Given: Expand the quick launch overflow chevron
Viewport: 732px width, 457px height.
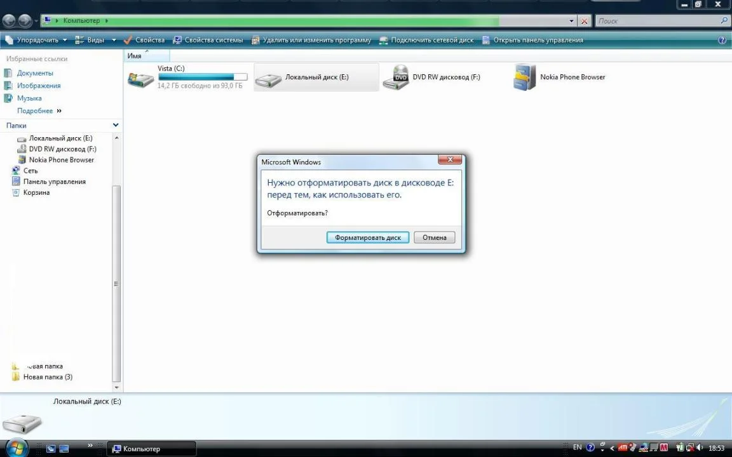Looking at the screenshot, I should (90, 446).
